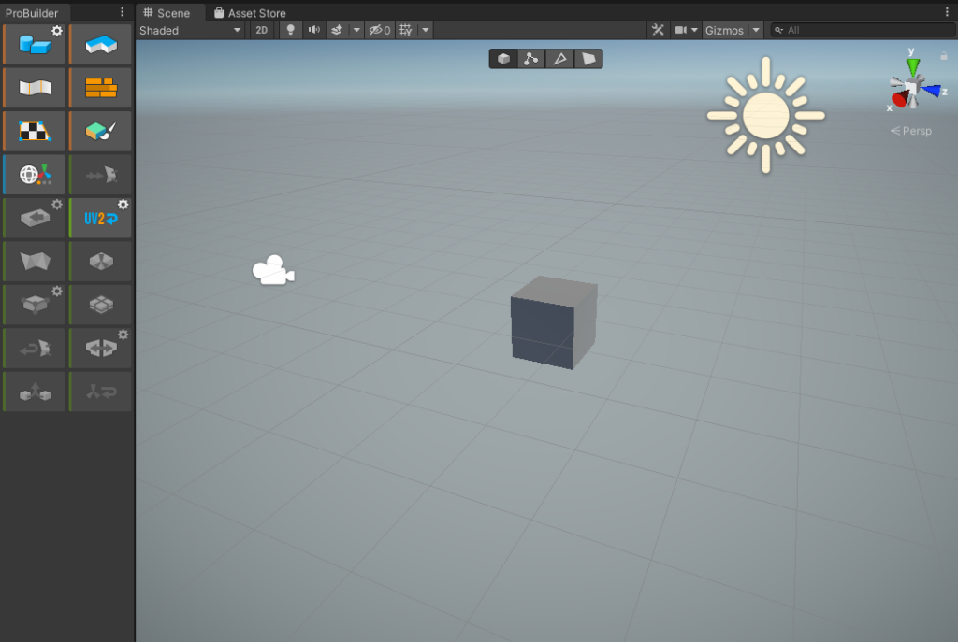Screen dimensions: 958x642
Task: Select the Scene tab
Action: click(167, 13)
